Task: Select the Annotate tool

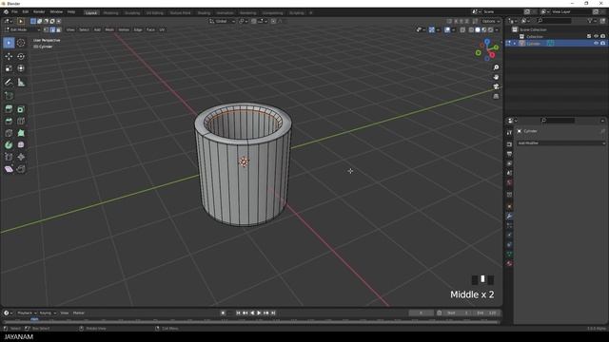Action: pos(9,83)
